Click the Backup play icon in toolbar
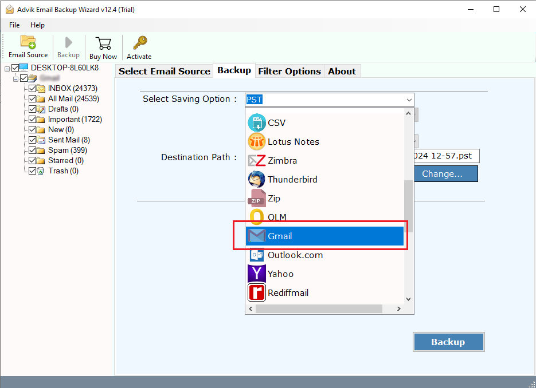The width and height of the screenshot is (536, 388). [x=68, y=43]
